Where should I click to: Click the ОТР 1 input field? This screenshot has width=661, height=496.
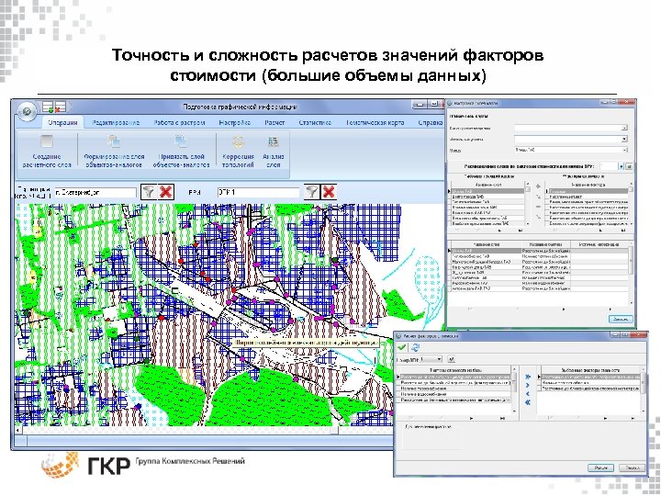258,192
